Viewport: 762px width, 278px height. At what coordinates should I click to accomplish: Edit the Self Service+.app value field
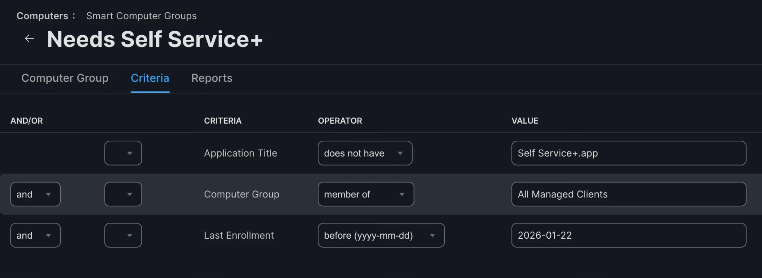pos(628,153)
